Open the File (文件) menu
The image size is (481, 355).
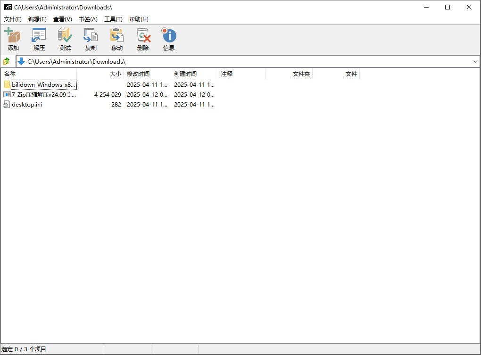[13, 19]
